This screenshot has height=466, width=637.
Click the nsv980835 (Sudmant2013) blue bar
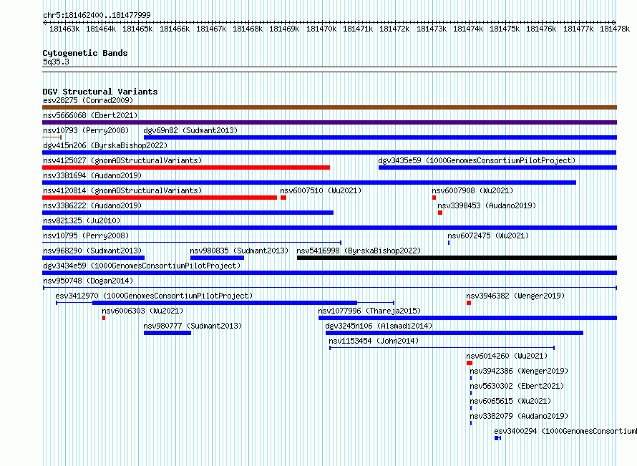tap(218, 258)
